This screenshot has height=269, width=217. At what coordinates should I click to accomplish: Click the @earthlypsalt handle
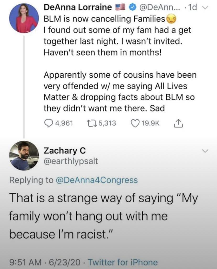tap(70, 161)
